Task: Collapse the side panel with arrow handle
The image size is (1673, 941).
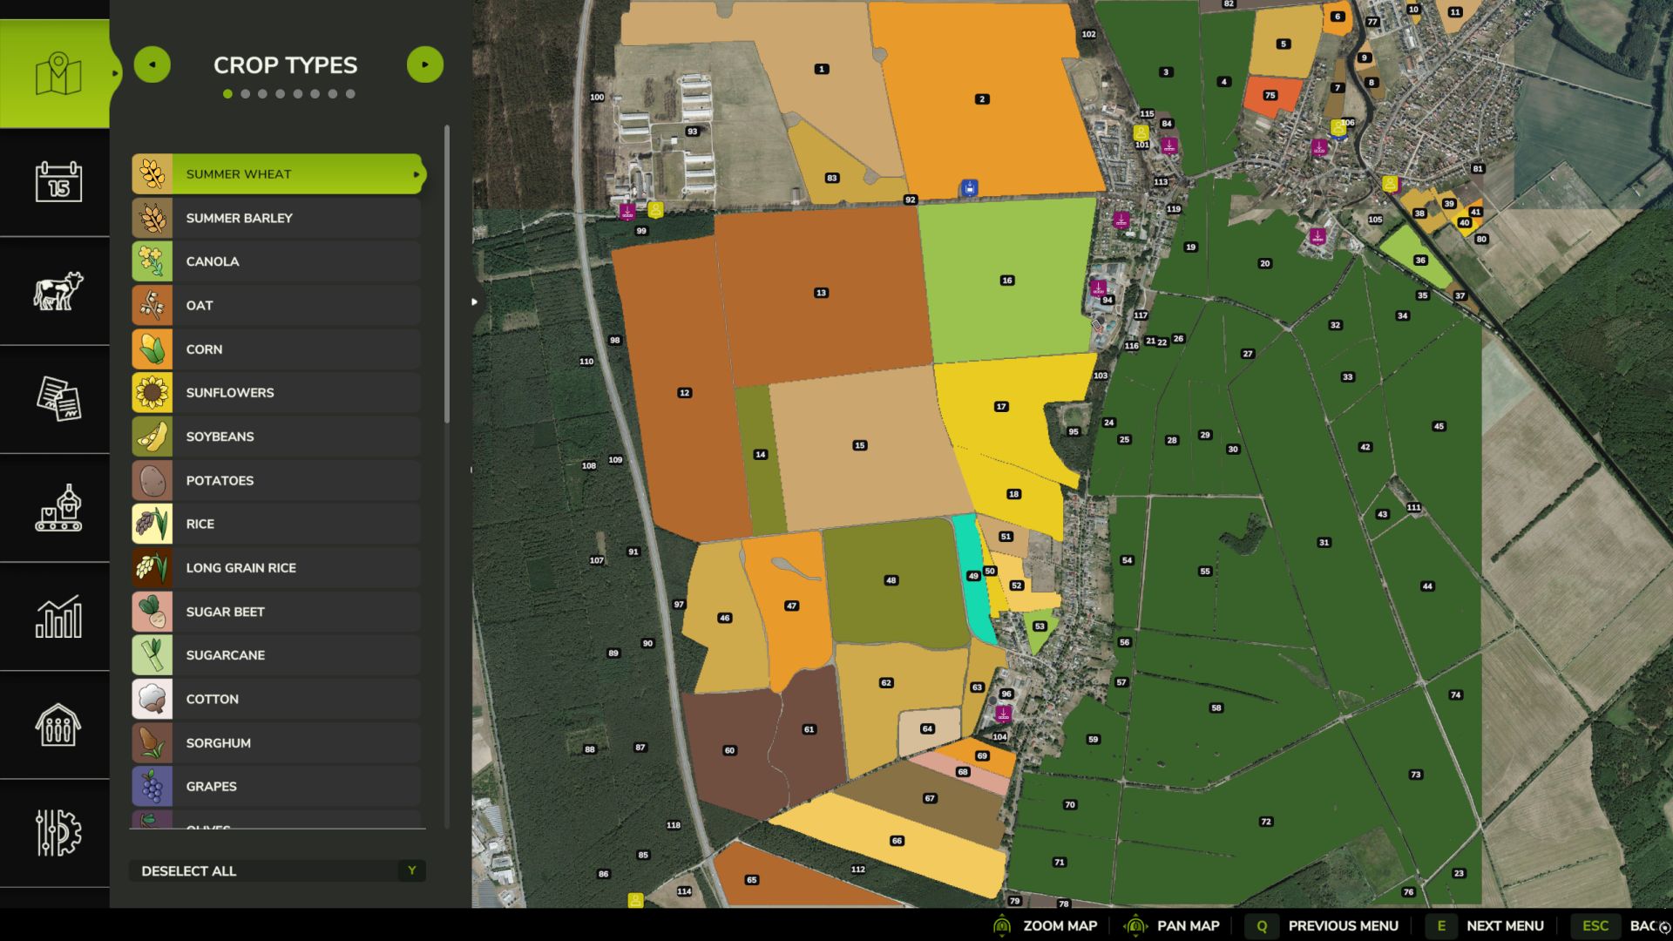Action: pyautogui.click(x=474, y=302)
